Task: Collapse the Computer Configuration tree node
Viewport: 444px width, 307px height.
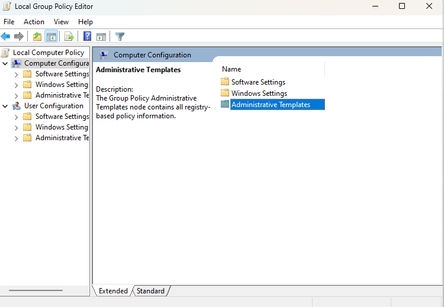Action: click(5, 63)
